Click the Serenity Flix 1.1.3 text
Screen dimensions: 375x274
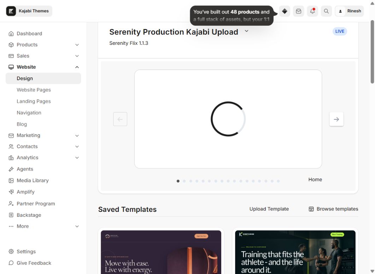(129, 43)
